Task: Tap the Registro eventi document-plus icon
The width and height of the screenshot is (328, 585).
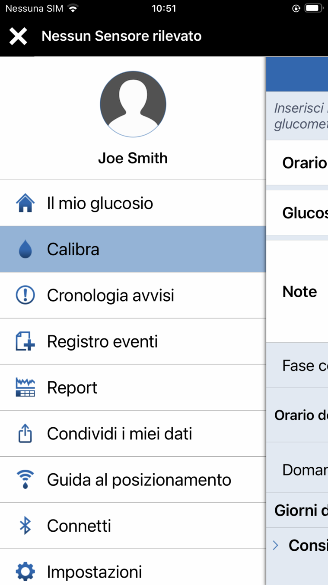Action: (25, 341)
